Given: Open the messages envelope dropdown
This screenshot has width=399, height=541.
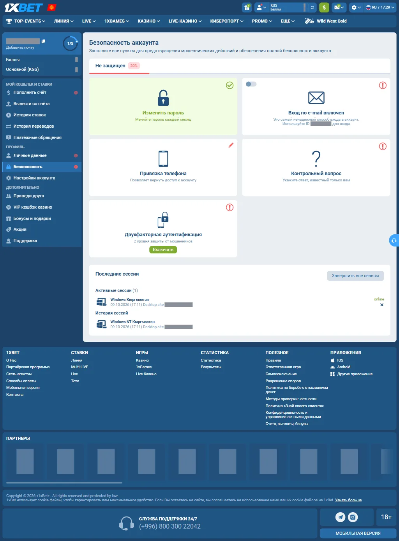Looking at the screenshot, I should pos(339,7).
